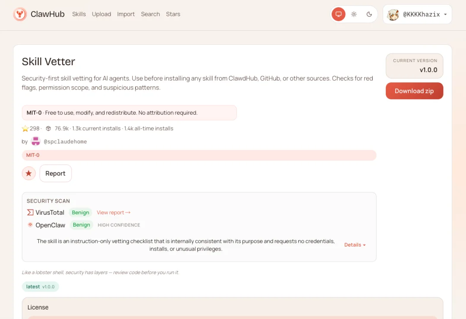Click the Download zip button

(x=414, y=91)
